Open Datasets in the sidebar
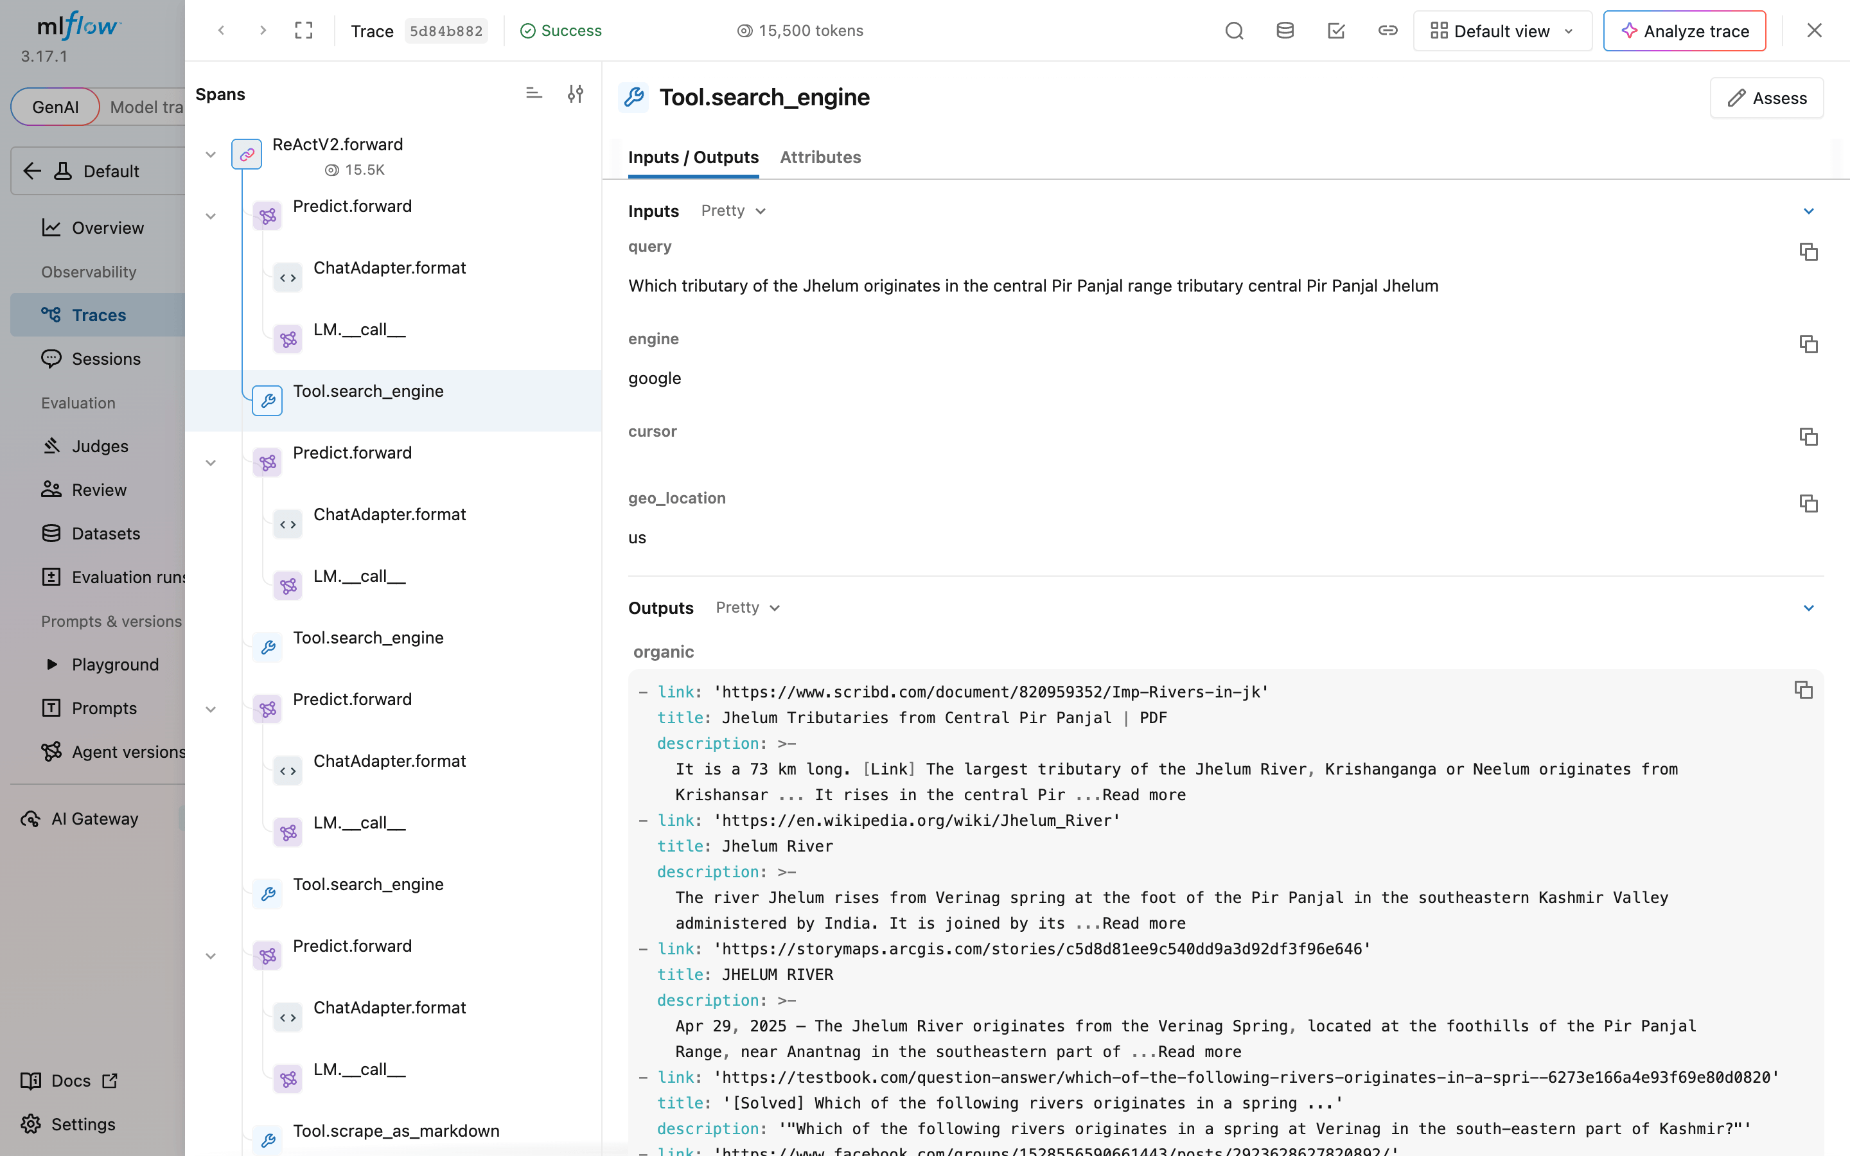Screen dimensions: 1850x1156 98,533
